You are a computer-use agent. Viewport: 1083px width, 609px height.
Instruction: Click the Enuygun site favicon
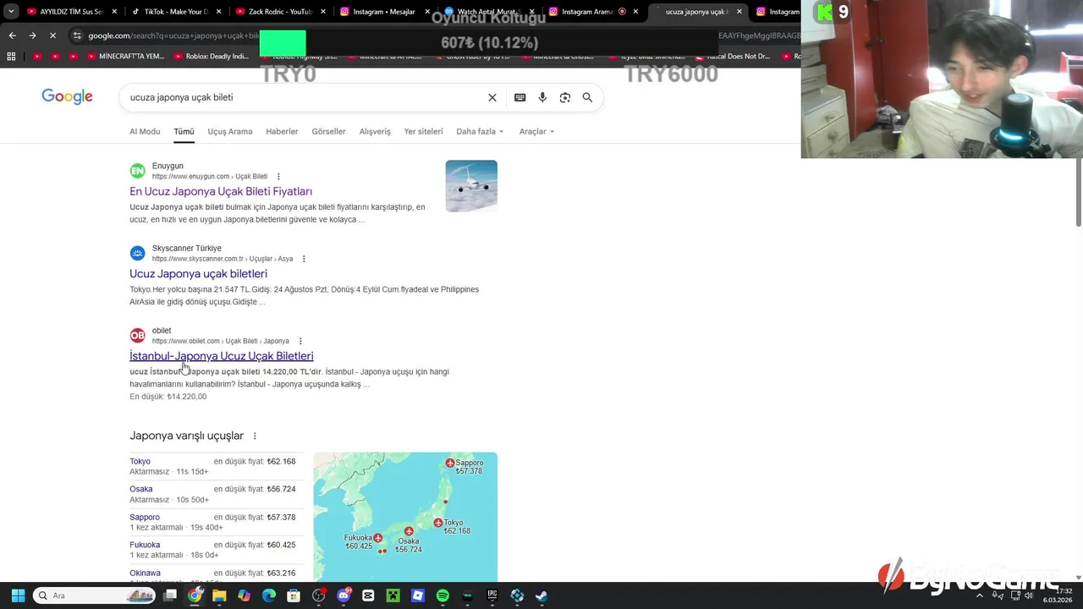coord(137,171)
